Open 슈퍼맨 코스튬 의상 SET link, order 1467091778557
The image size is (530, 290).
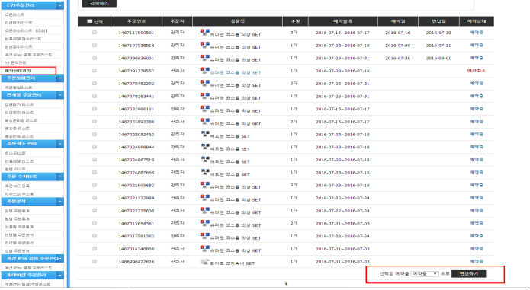point(235,72)
